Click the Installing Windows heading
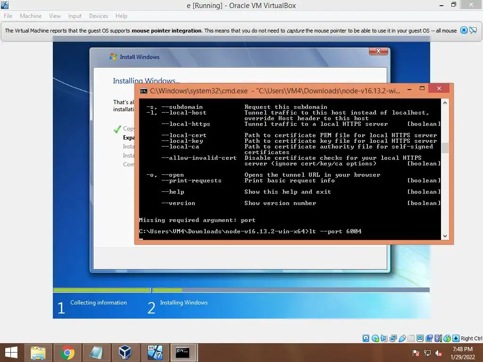This screenshot has height=362, width=483. (x=146, y=81)
